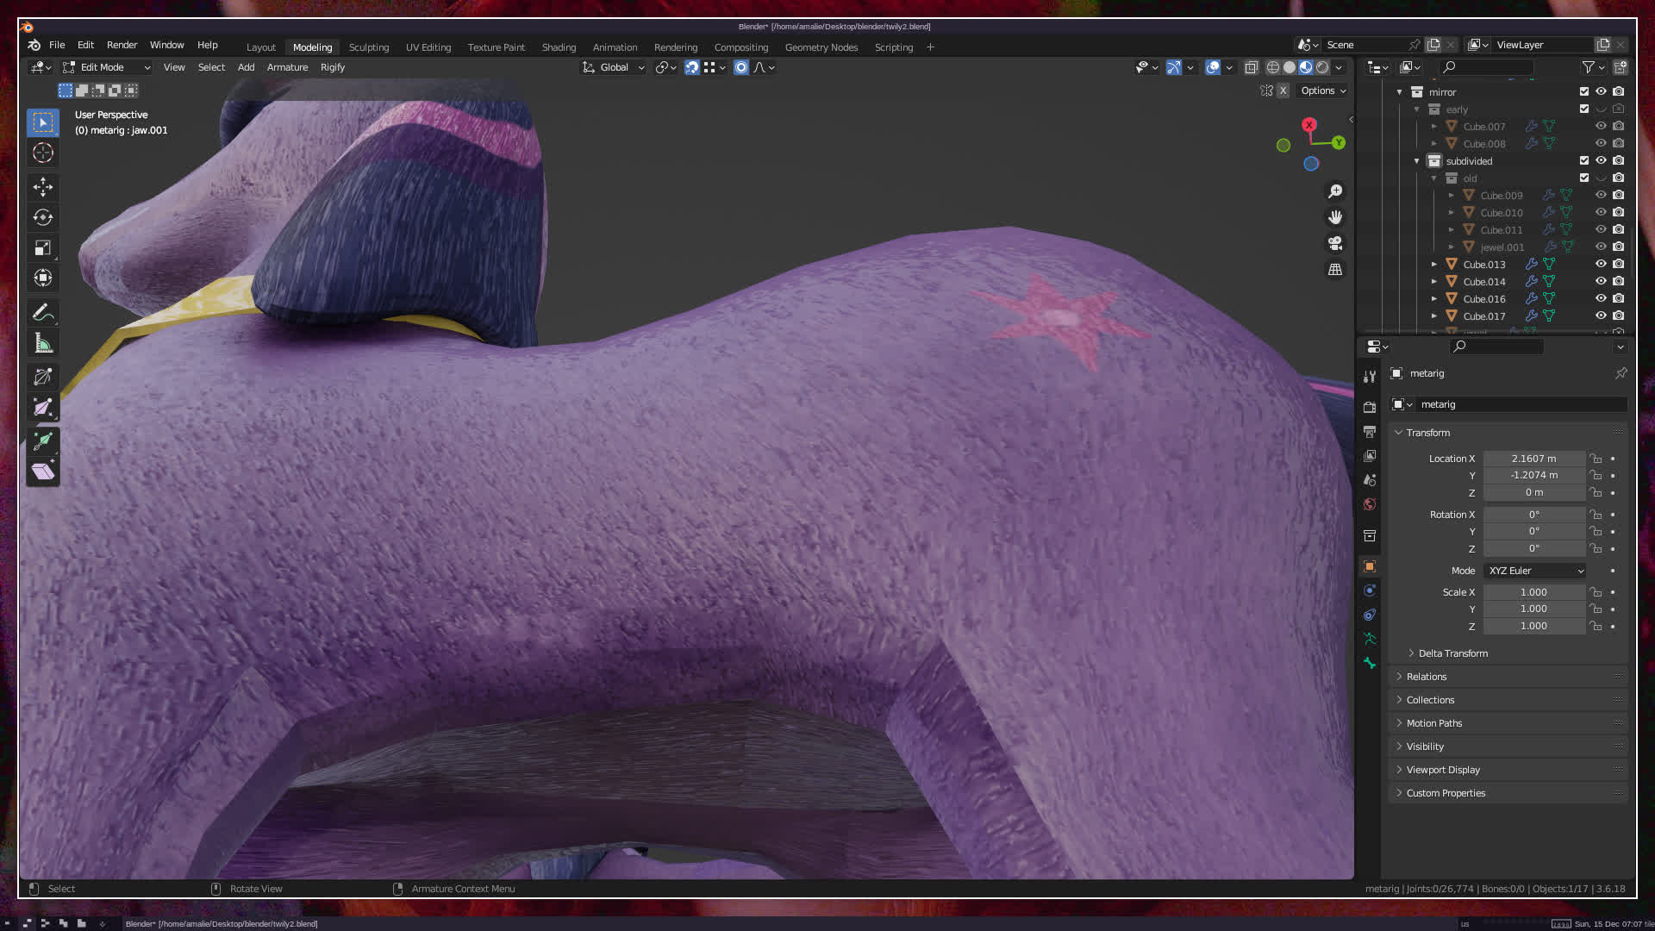Switch to perspective/orthographic grid icon
The width and height of the screenshot is (1655, 931).
pos(1335,270)
